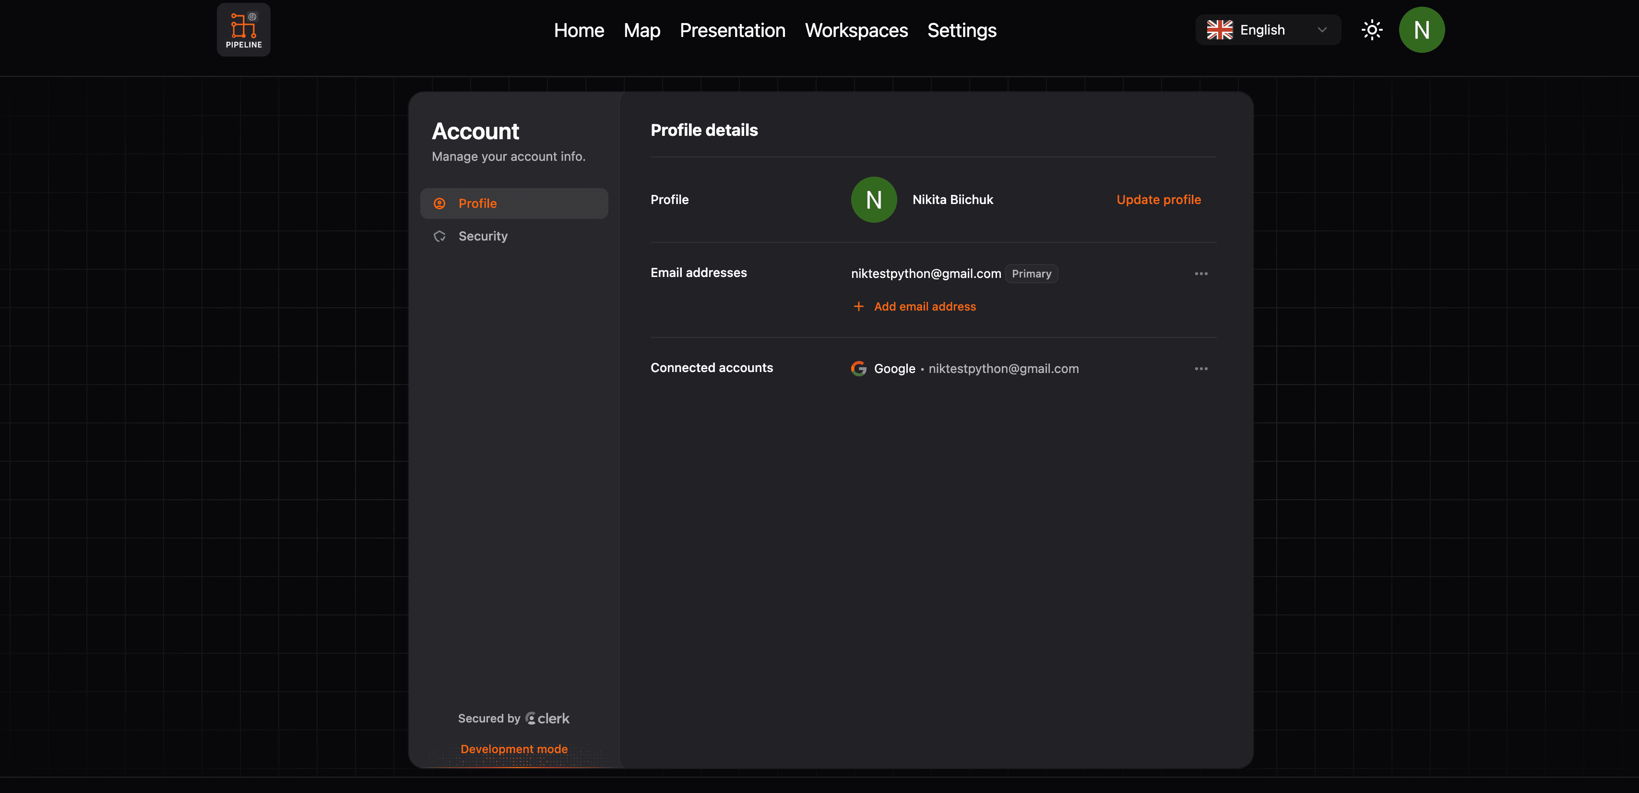Toggle the light theme sun icon
This screenshot has width=1639, height=793.
click(1372, 30)
